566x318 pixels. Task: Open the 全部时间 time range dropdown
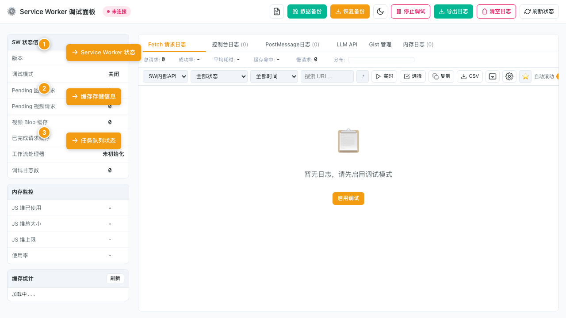[274, 76]
